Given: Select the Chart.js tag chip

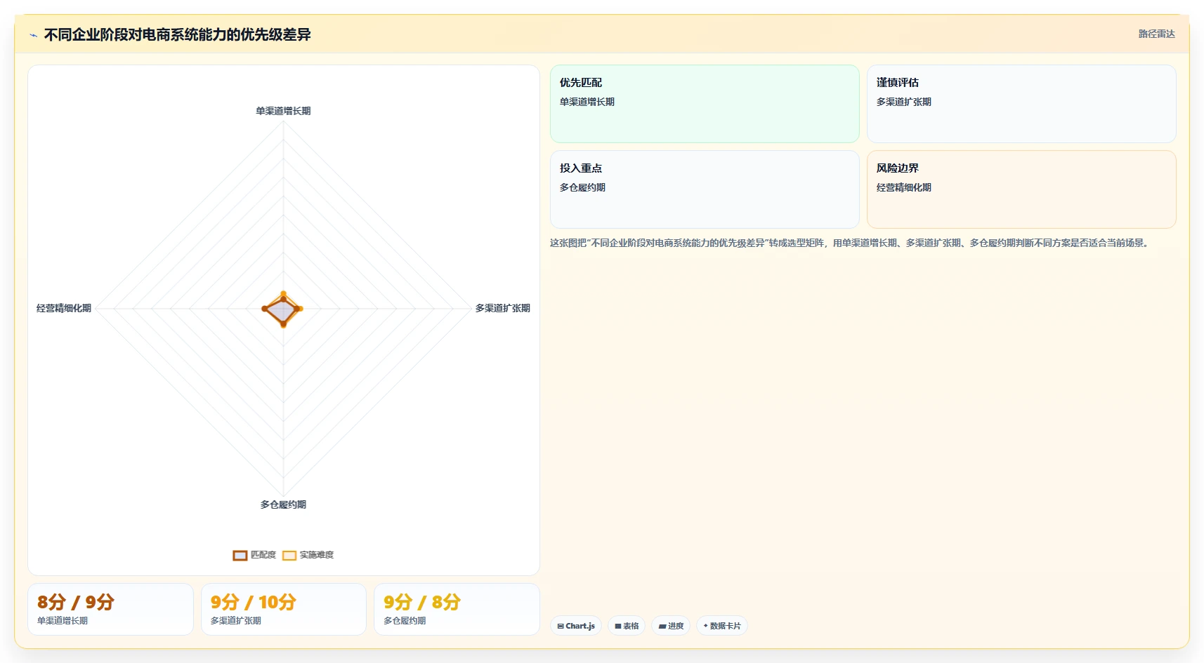Looking at the screenshot, I should coord(576,626).
